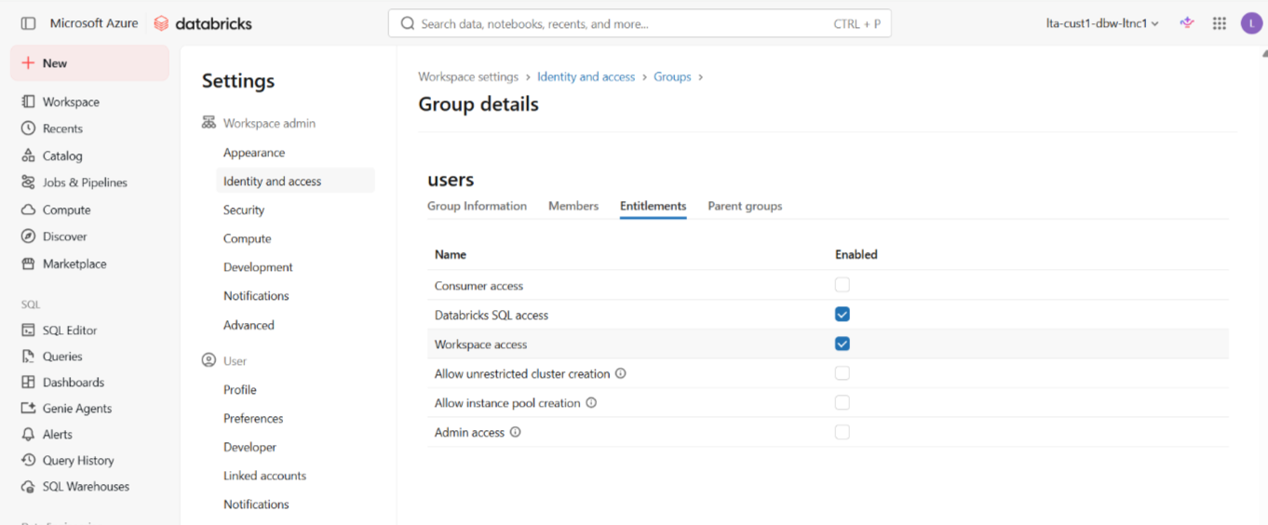The height and width of the screenshot is (525, 1268).
Task: Select the Entitlements tab
Action: click(653, 206)
